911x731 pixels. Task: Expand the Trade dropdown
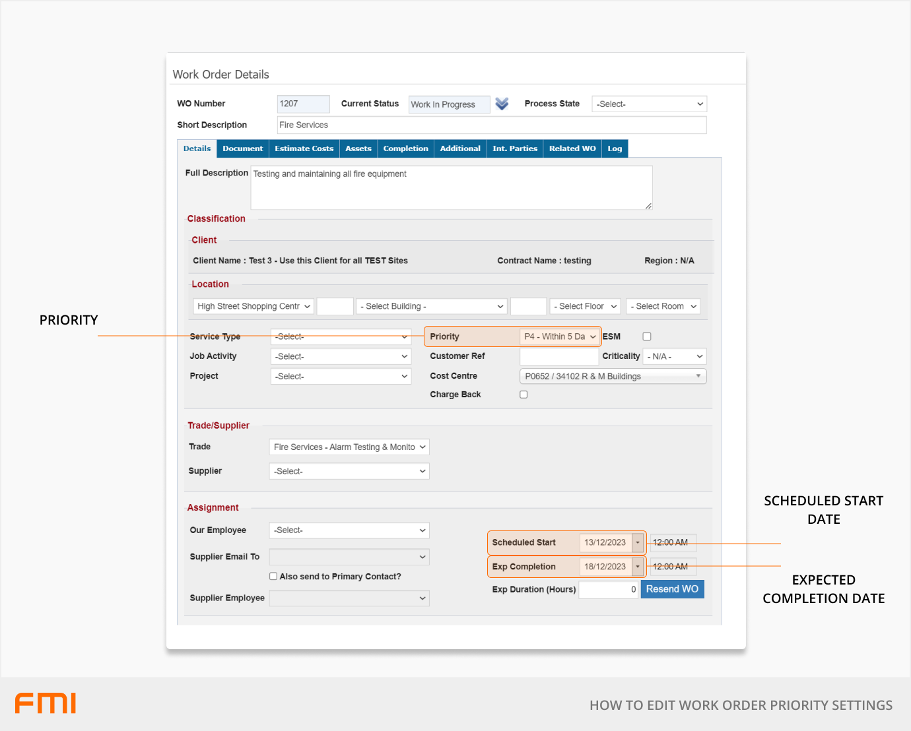(x=349, y=447)
